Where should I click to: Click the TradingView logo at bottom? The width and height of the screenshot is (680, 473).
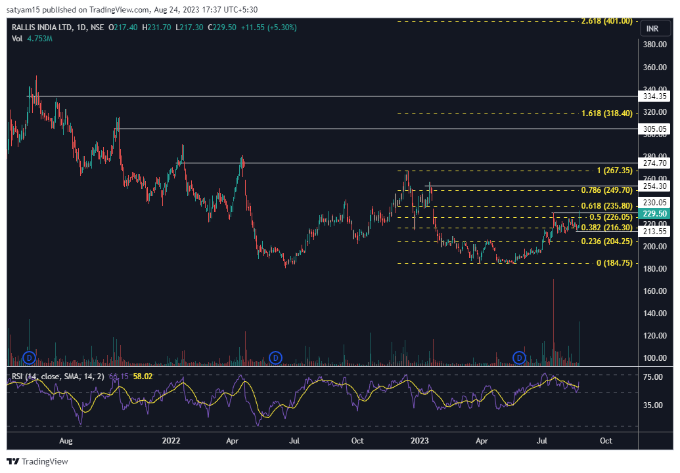(37, 461)
